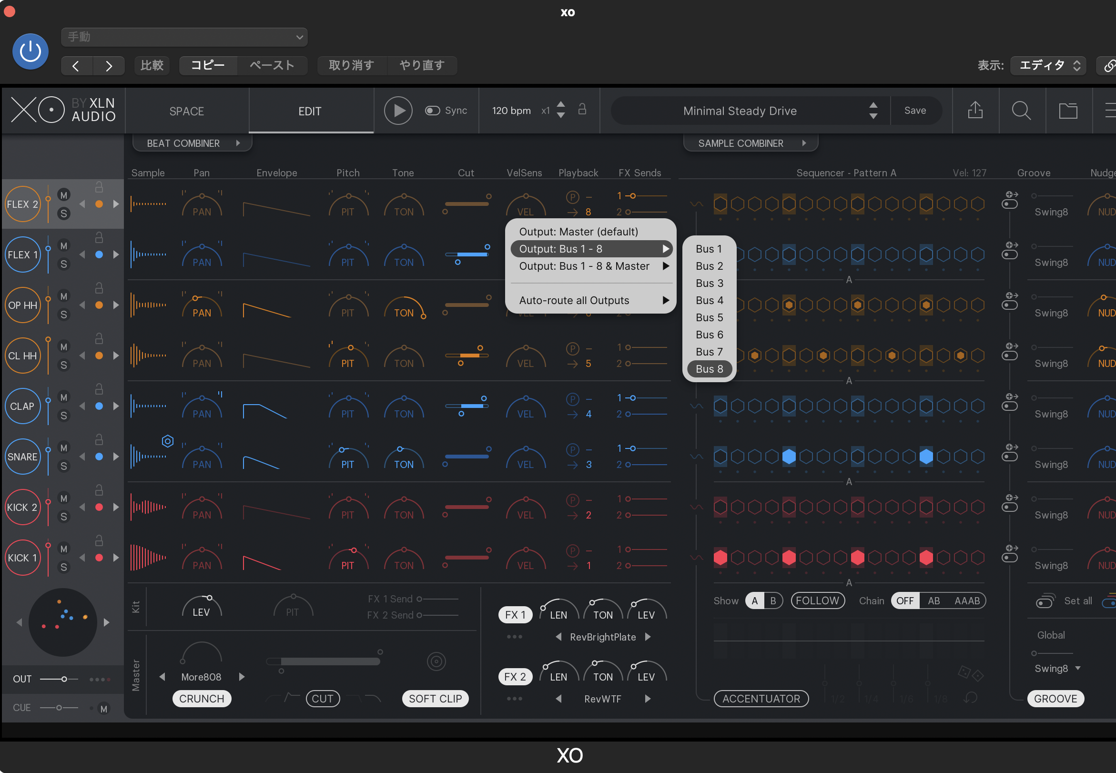The image size is (1116, 773).
Task: Click the FLEX 2 channel lock icon
Action: (99, 186)
